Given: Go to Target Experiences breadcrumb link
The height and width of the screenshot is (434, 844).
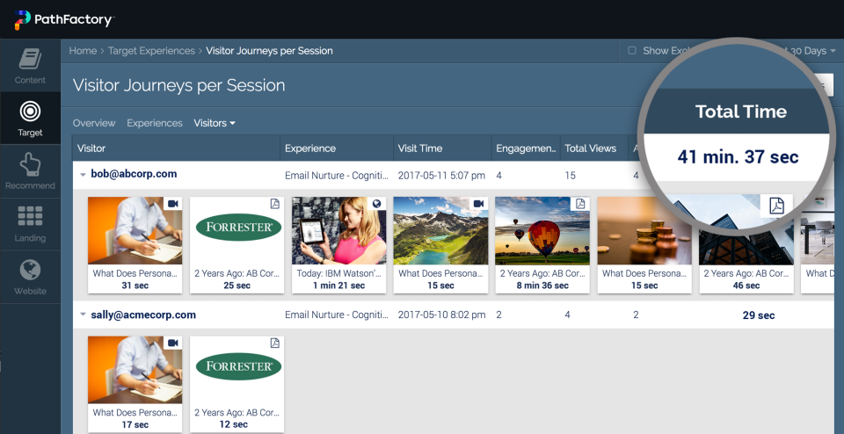Looking at the screenshot, I should pyautogui.click(x=151, y=51).
